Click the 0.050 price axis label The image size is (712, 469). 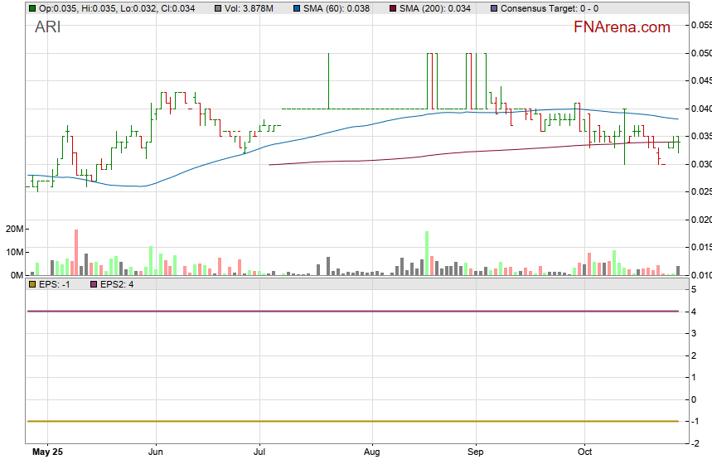pyautogui.click(x=700, y=53)
